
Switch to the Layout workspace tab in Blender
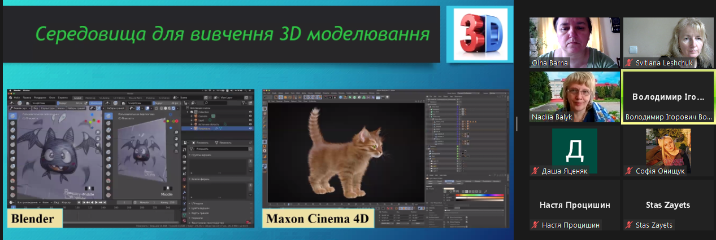(77, 97)
